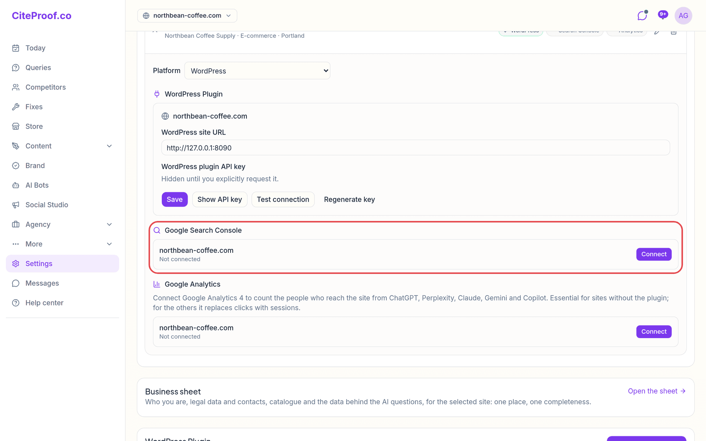The width and height of the screenshot is (706, 441).
Task: Expand the Agency chevron in sidebar
Action: [x=109, y=225]
